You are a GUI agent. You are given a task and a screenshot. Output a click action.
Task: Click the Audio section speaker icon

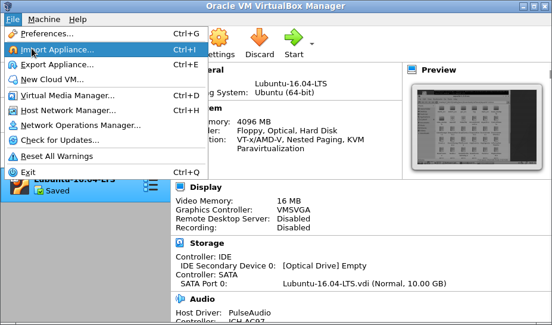(180, 299)
